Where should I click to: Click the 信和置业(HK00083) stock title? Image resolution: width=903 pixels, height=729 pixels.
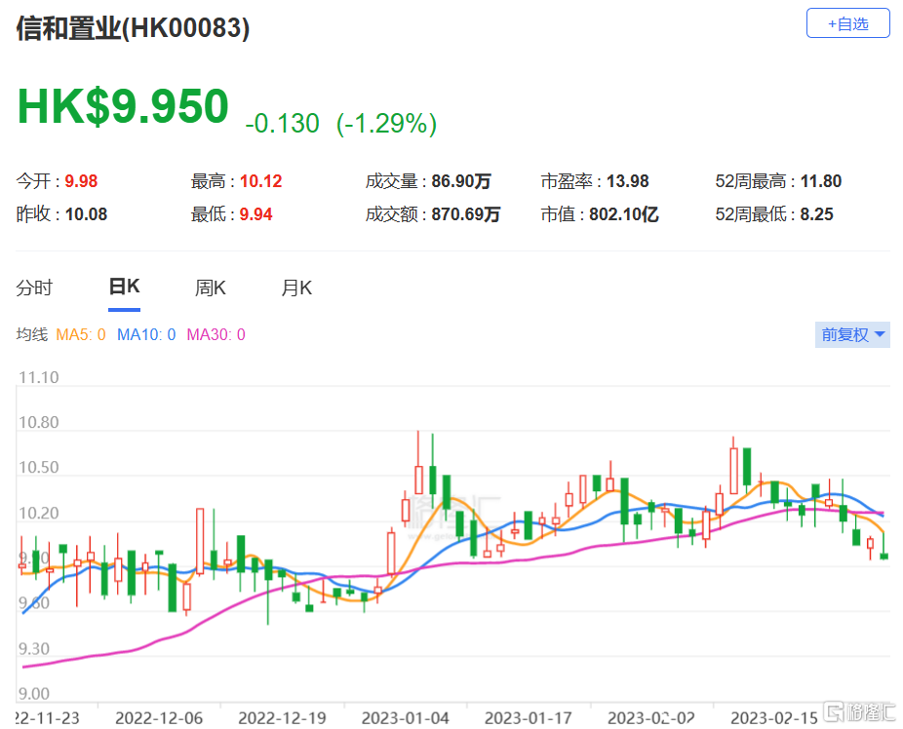click(134, 28)
